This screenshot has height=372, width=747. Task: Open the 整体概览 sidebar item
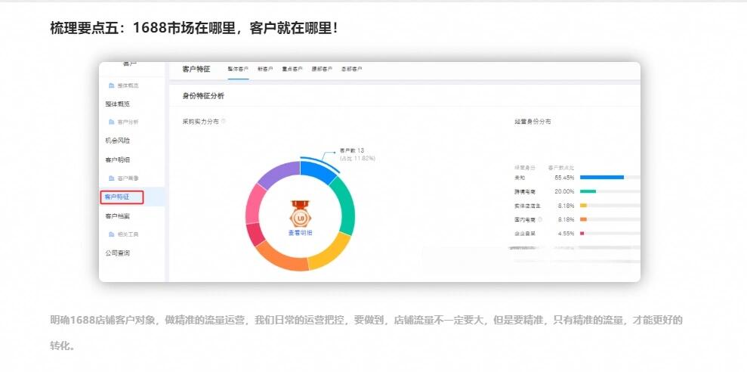tap(117, 104)
